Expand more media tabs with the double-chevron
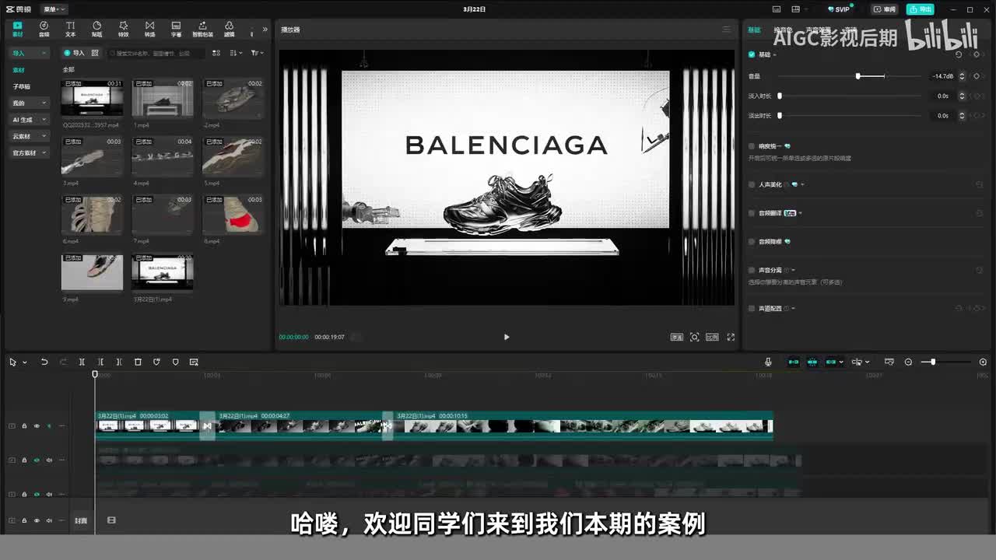The image size is (996, 560). pyautogui.click(x=265, y=30)
